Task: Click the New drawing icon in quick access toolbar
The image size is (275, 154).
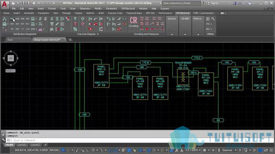Action: point(13,3)
